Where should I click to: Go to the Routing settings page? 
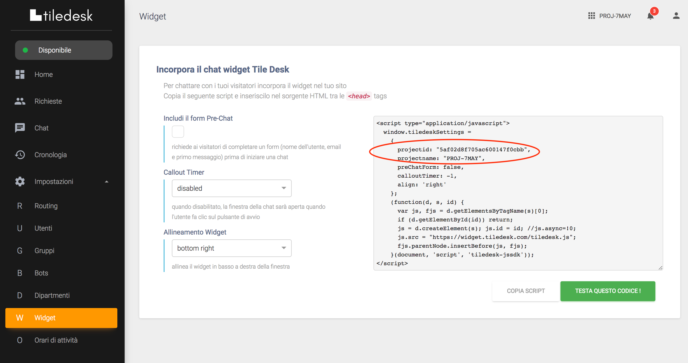point(46,206)
